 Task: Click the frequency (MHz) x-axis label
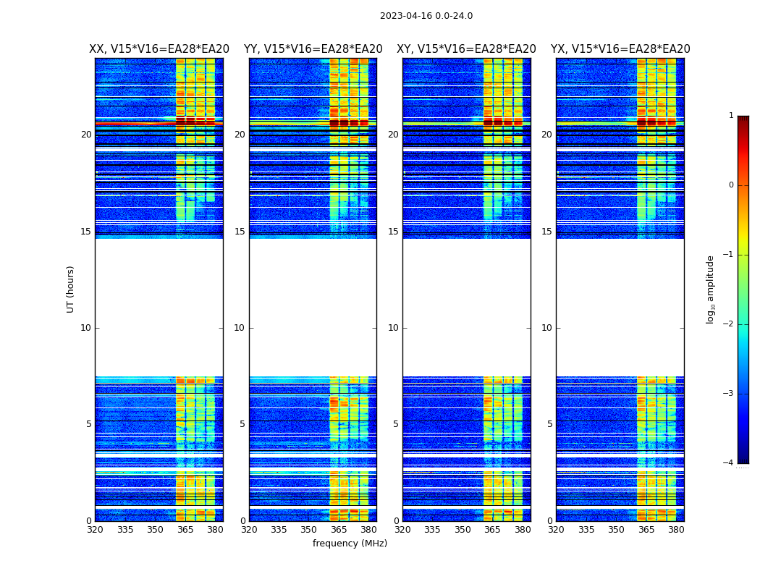(350, 544)
